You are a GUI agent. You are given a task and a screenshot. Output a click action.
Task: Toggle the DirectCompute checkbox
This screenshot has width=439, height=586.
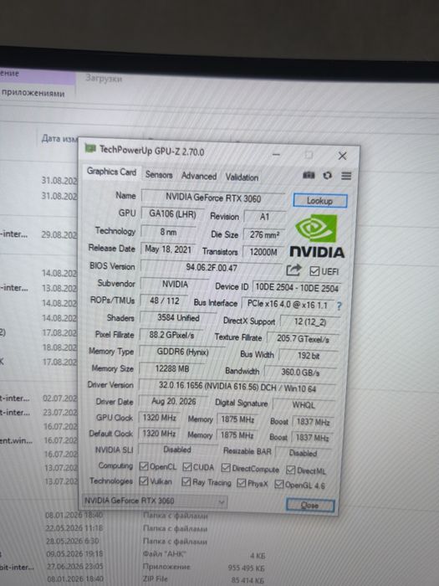point(226,468)
